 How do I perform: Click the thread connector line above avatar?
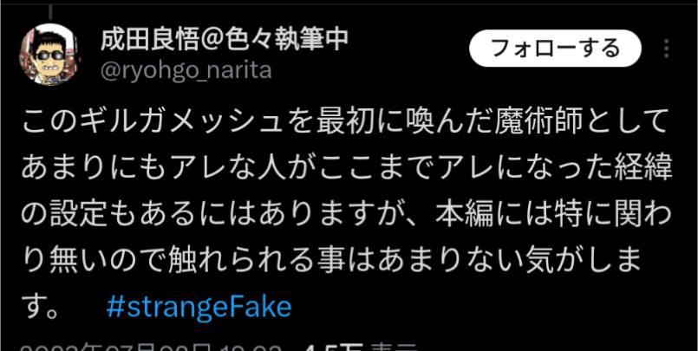coord(50,10)
